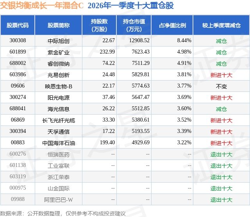This screenshot has height=217, width=250.
Task: Click the 占净值比例 column header
Action: pos(172,25)
